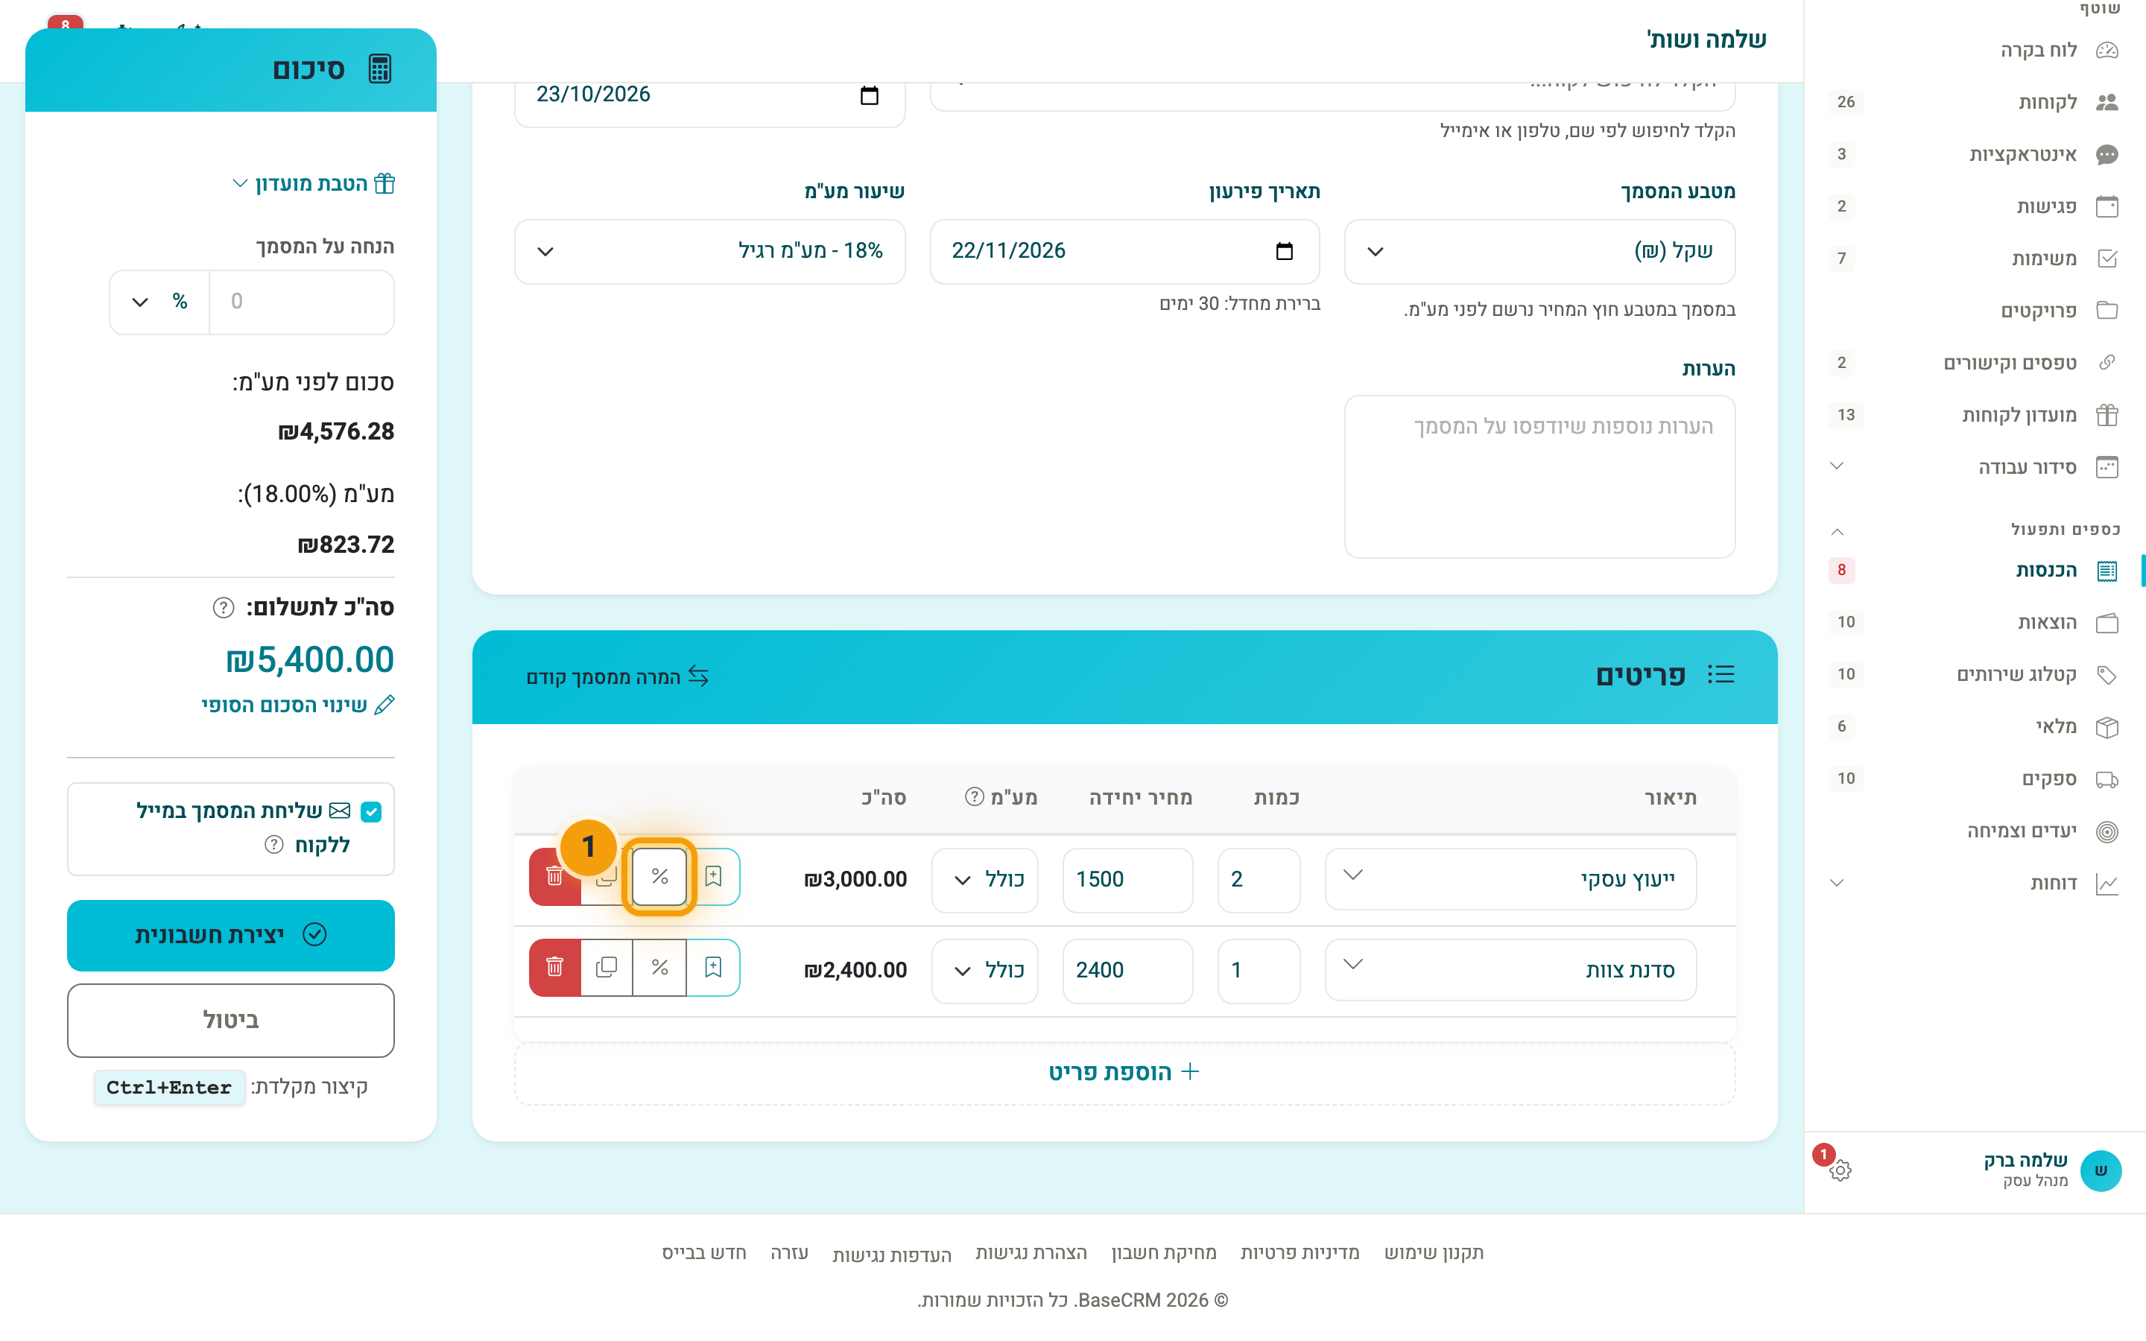Save ייעוץ עסקי item with bookmark icon
Screen dimensions: 2146x1341
713,877
